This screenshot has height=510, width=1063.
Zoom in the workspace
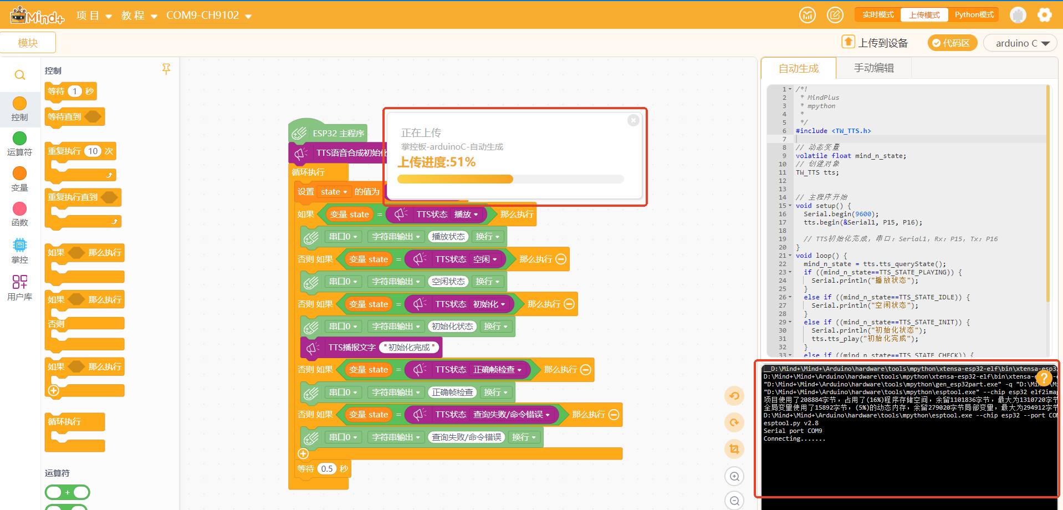tap(734, 476)
